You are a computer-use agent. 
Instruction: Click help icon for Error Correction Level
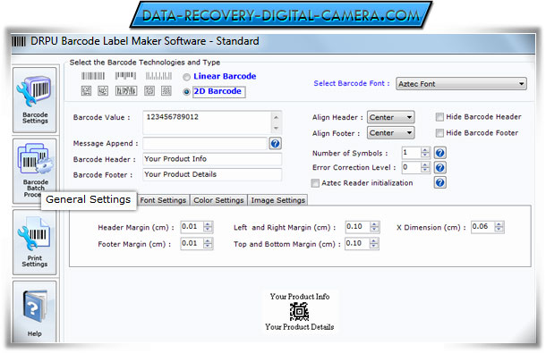[x=440, y=168]
